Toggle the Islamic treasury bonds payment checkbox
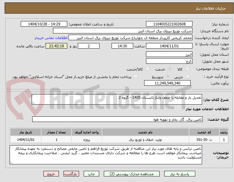The image size is (234, 182). (135, 76)
